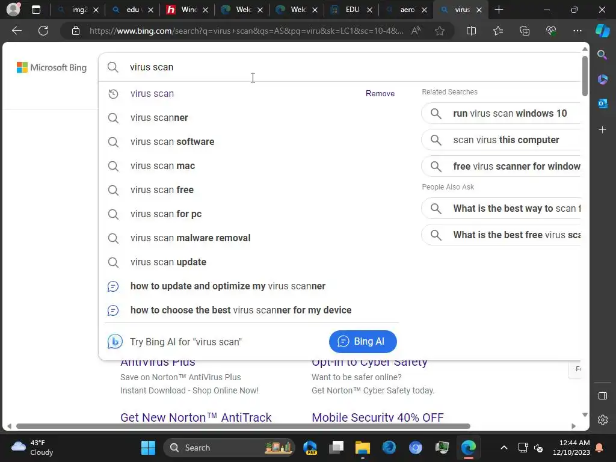Viewport: 616px width, 462px height.
Task: Open Browser essentials heart icon
Action: (551, 31)
